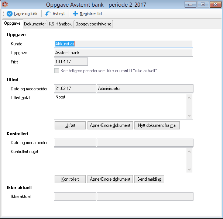Click the application logo in title bar
This screenshot has height=219, width=223.
[x=5, y=4]
